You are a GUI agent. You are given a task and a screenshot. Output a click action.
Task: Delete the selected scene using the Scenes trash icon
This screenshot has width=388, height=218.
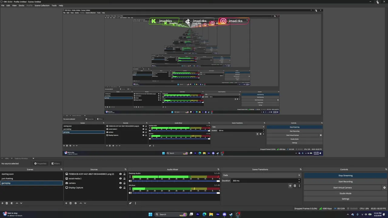click(x=7, y=203)
